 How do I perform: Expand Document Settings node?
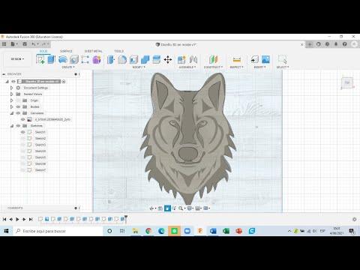coord(11,88)
